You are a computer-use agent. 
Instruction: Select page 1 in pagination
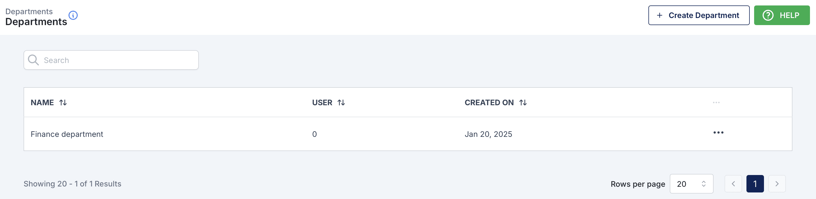(755, 183)
